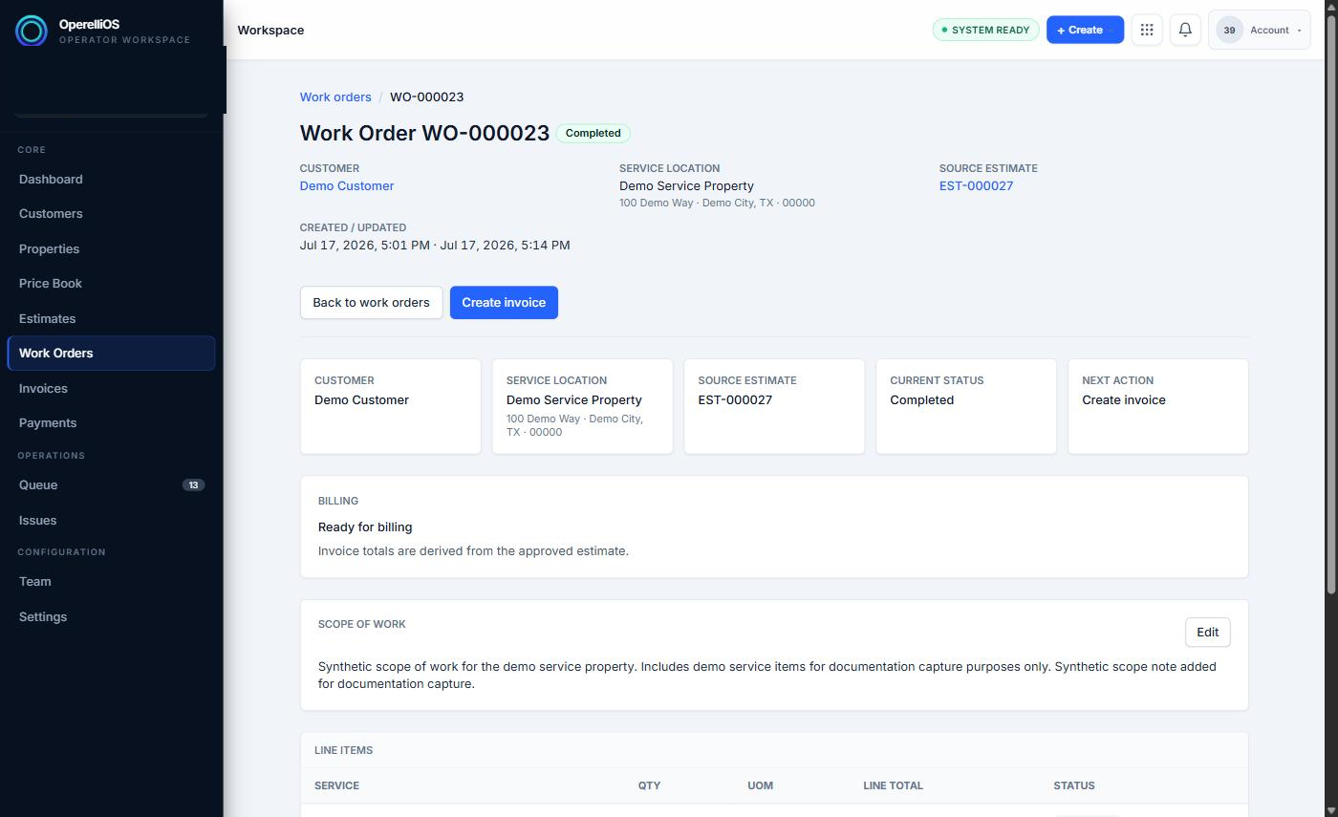Click the synthetic scope of work paragraph
This screenshot has width=1338, height=817.
tap(767, 675)
